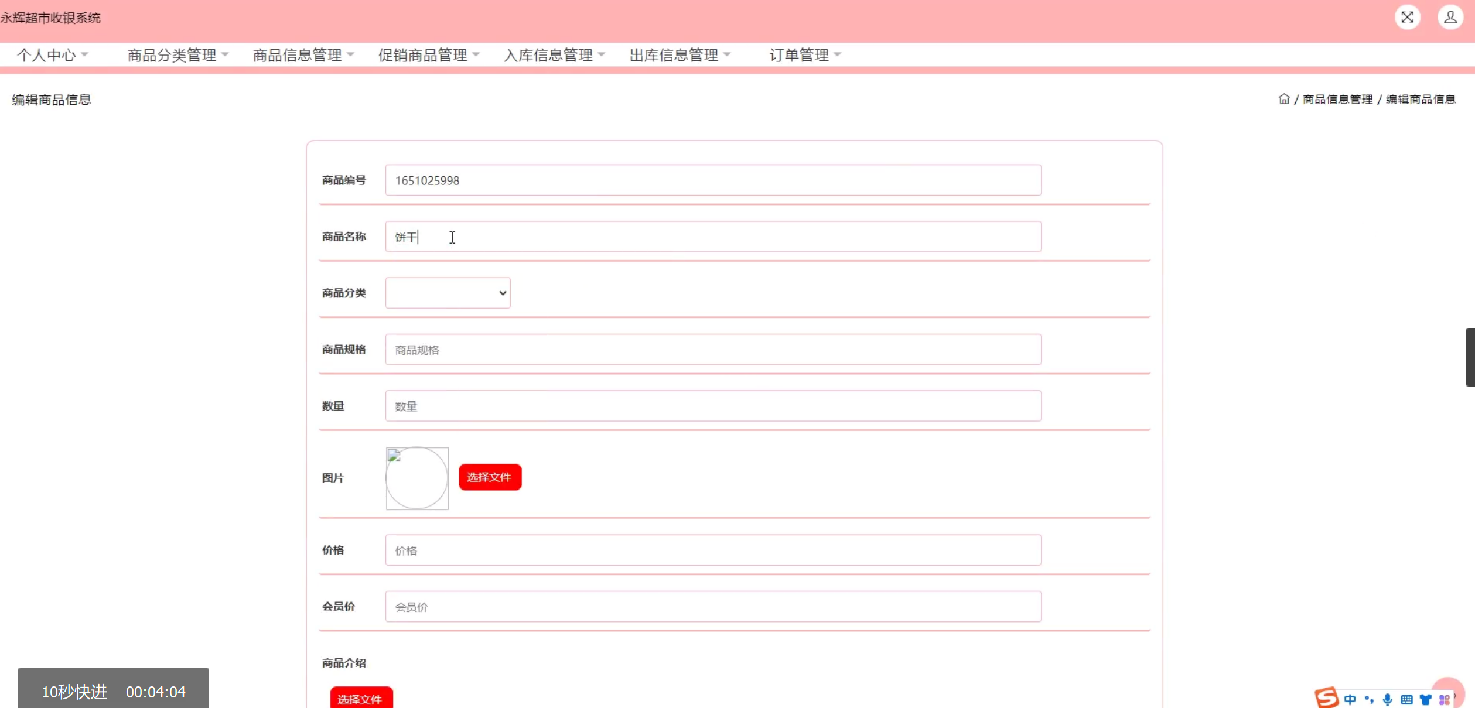Open the Sogou soft keyboard icon
Screen dimensions: 1475x708
[1406, 699]
